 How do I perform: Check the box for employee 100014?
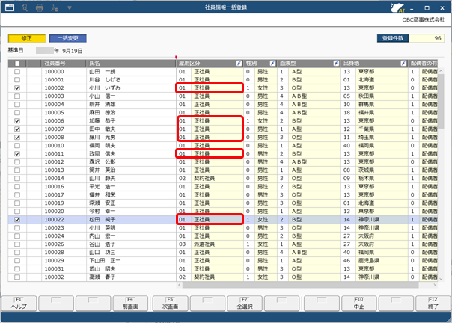(17, 179)
